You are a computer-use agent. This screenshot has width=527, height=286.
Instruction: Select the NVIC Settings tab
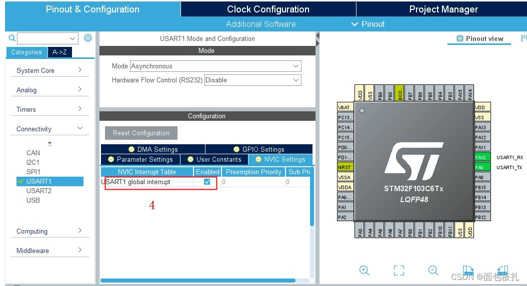tap(280, 159)
